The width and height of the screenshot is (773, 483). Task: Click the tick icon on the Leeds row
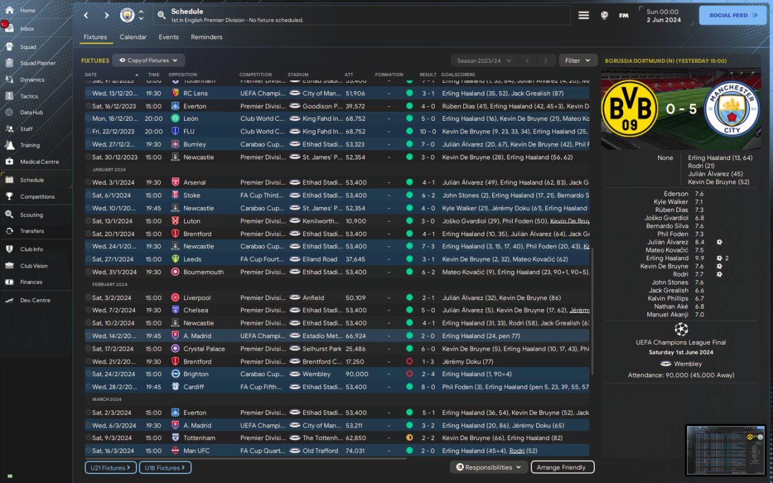tap(88, 259)
